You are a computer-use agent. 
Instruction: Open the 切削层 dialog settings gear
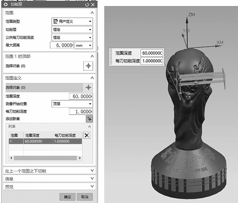[6, 5]
